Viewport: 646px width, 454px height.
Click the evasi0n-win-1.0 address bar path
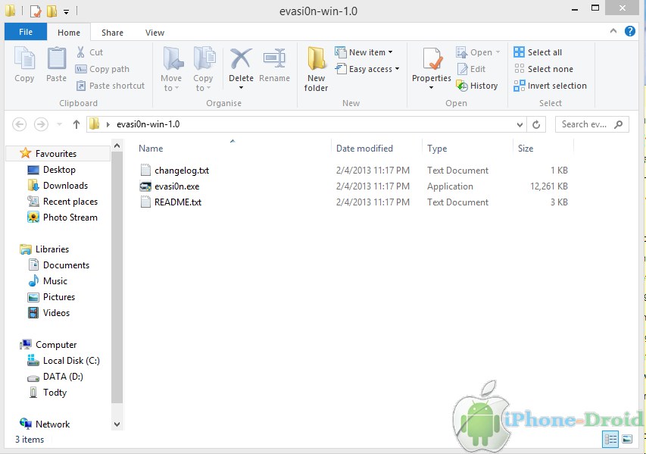tap(148, 124)
